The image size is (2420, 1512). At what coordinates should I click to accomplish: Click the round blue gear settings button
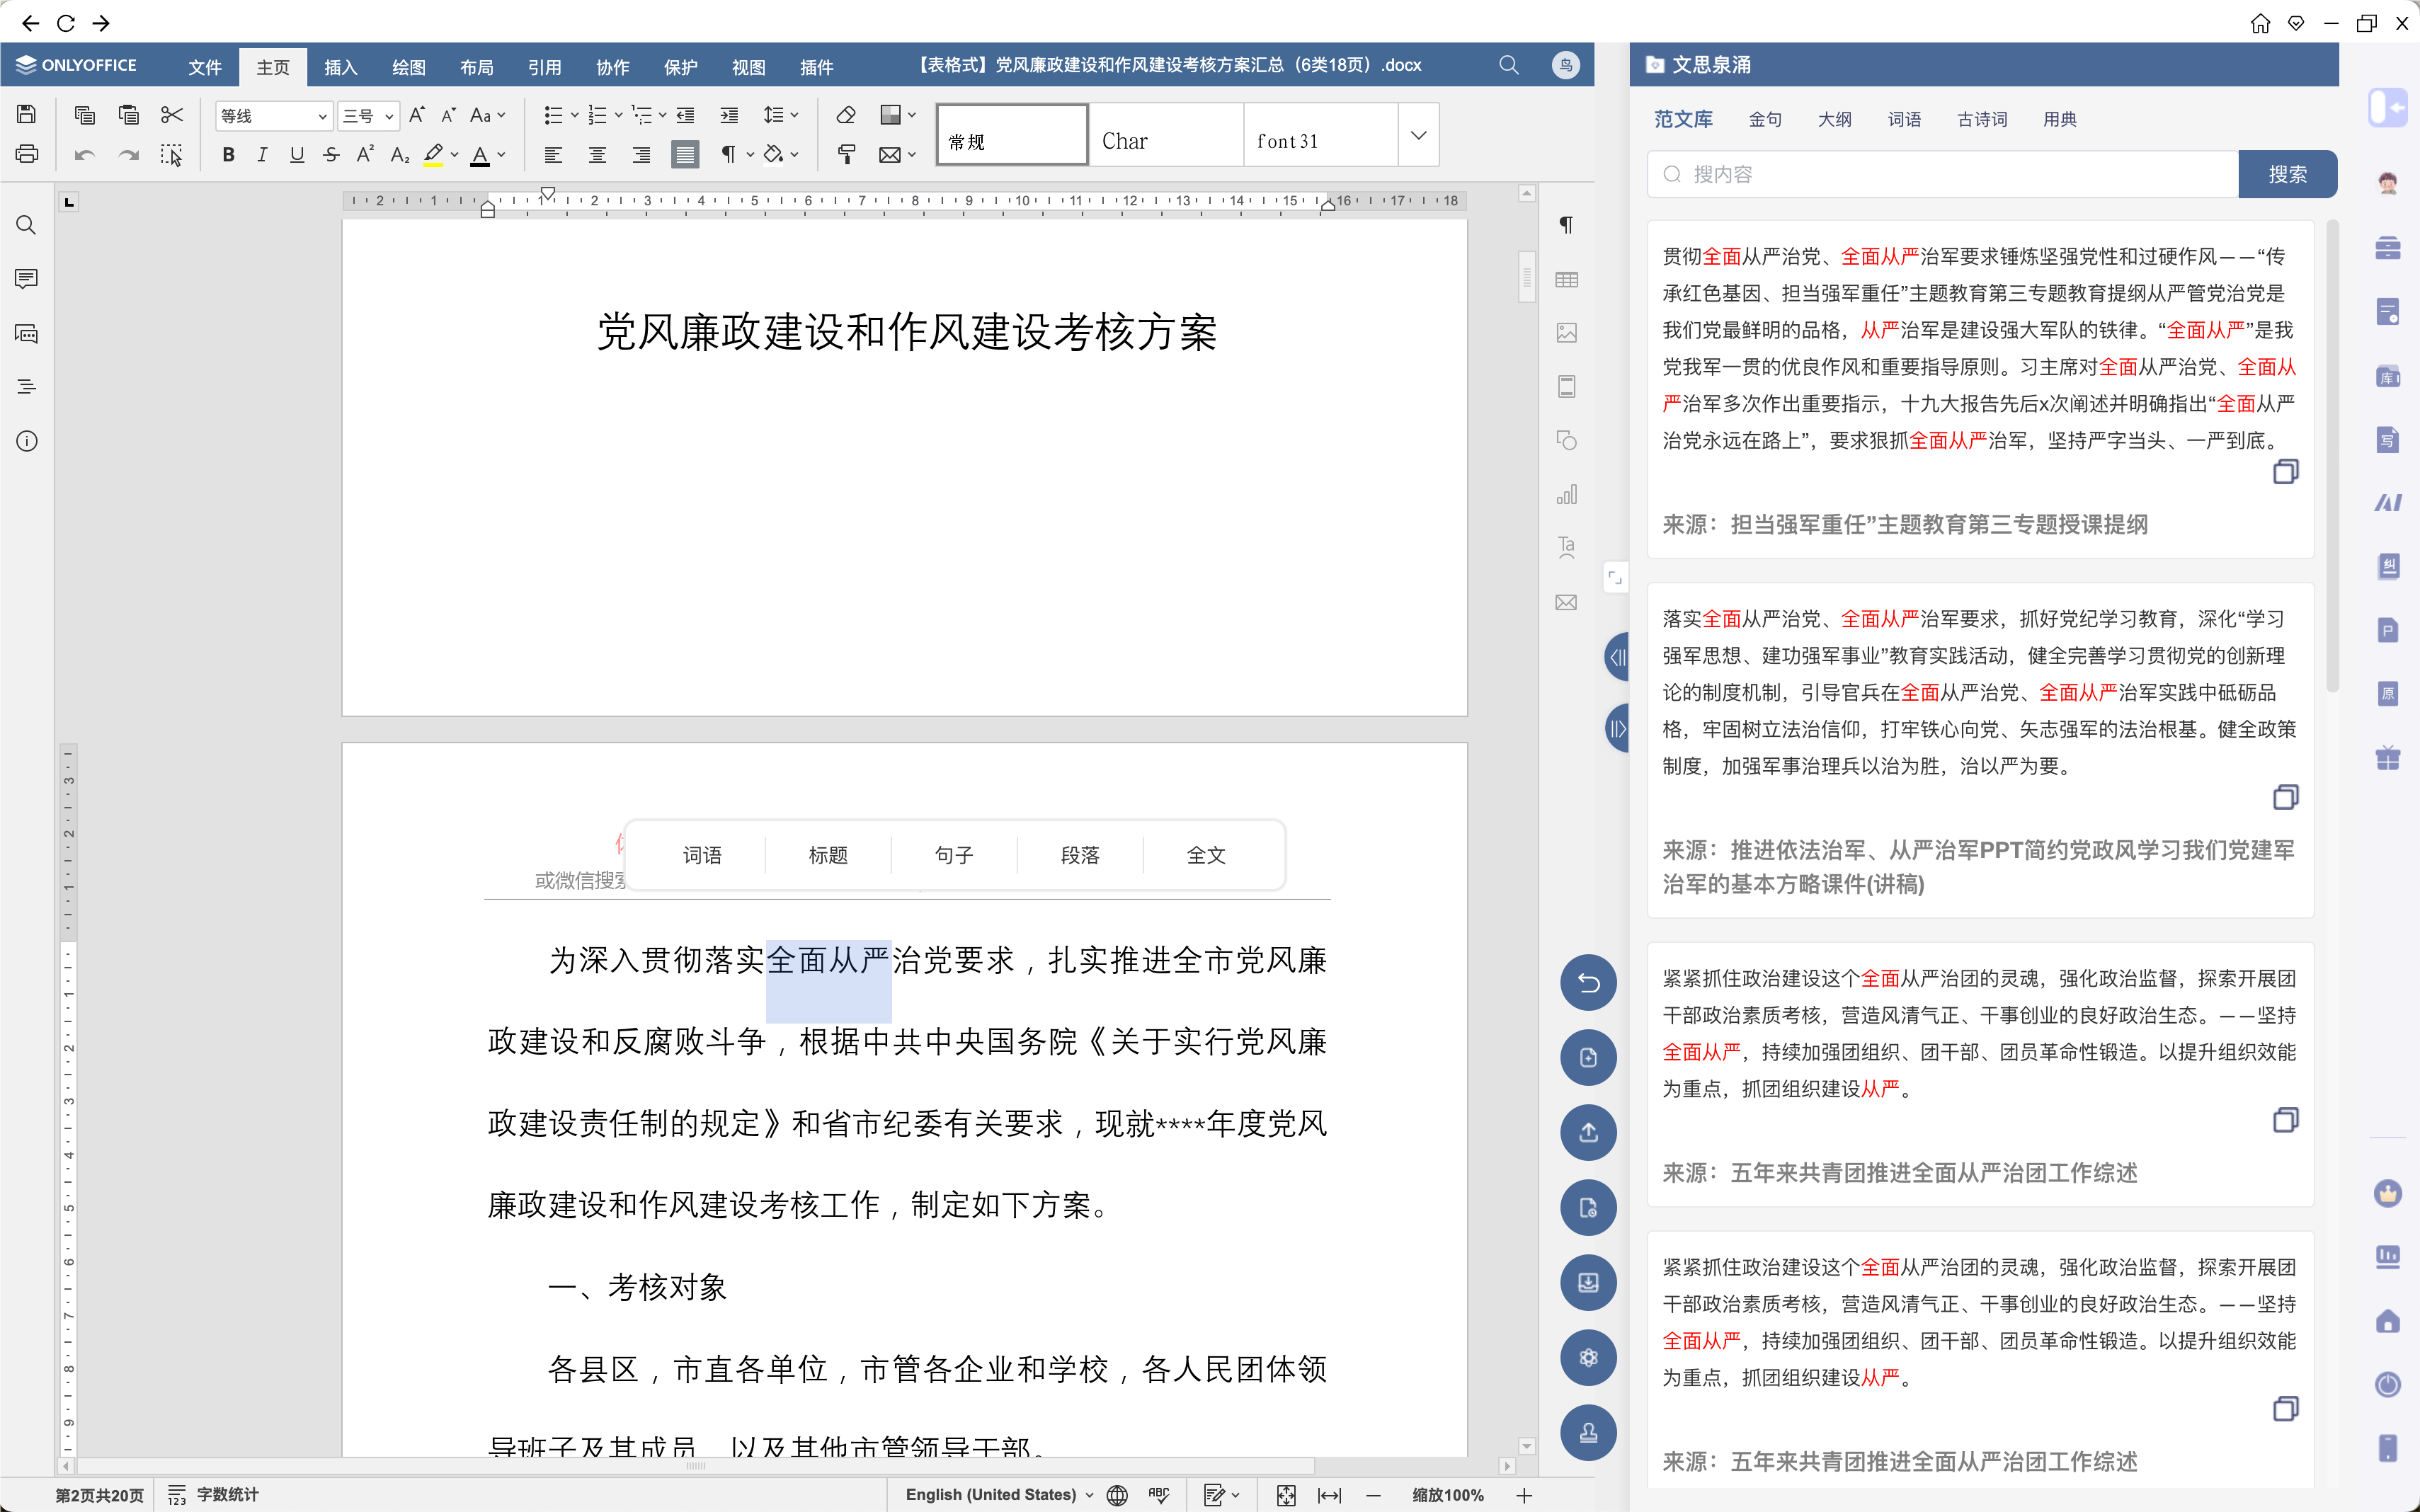coord(1588,1358)
